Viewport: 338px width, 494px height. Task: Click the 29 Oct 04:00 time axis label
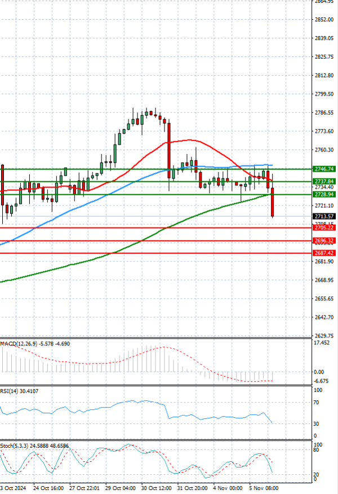click(121, 488)
